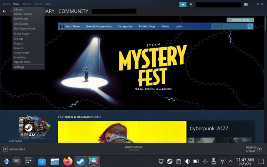Select Inventory menu entry
267x167 pixels.
click(20, 58)
